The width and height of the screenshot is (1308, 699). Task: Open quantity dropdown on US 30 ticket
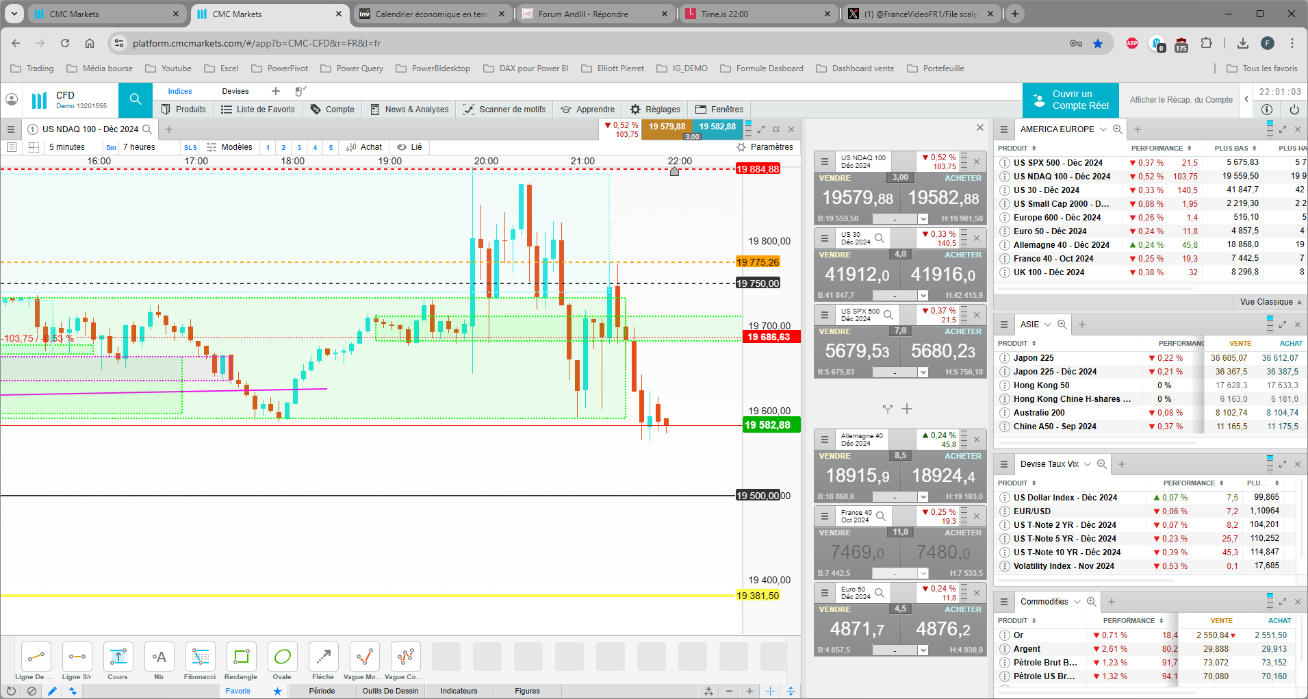click(x=923, y=296)
